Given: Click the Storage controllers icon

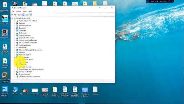Looking at the screenshot, I should click(x=17, y=72).
